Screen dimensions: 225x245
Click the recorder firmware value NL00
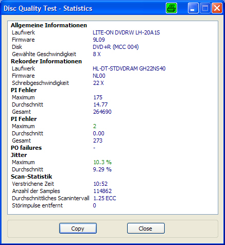(x=99, y=76)
